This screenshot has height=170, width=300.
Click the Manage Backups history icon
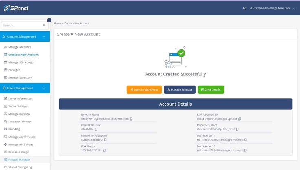coord(6,114)
